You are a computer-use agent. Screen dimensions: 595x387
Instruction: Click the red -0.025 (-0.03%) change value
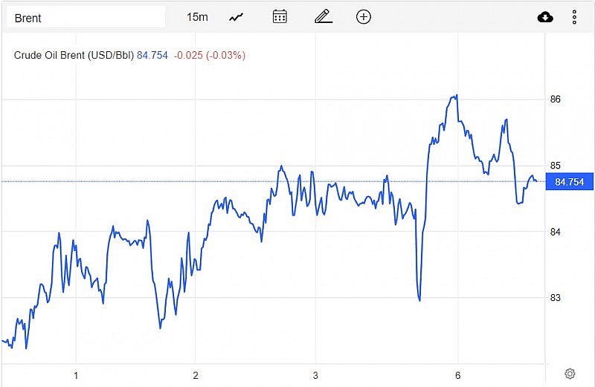click(x=210, y=55)
